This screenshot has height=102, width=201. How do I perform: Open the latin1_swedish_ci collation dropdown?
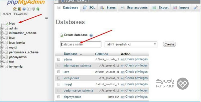pyautogui.click(x=131, y=44)
